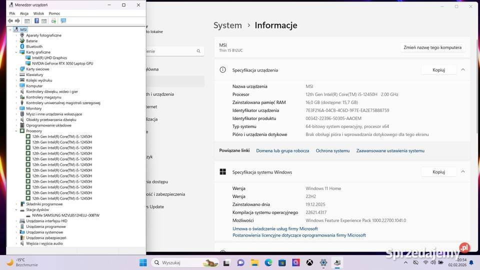This screenshot has width=480, height=270.
Task: Collapse the Stacje dysków category
Action: click(x=16, y=209)
